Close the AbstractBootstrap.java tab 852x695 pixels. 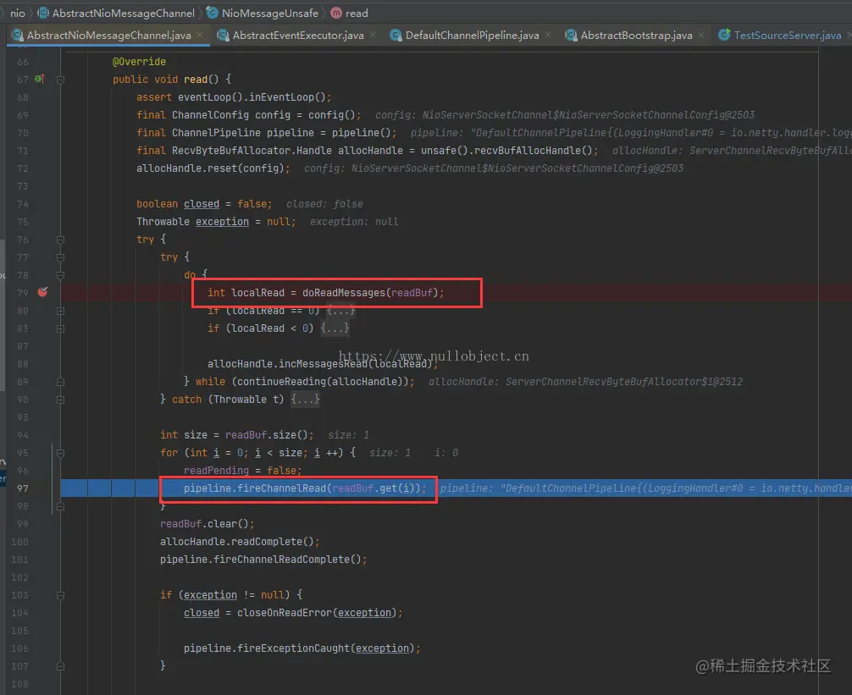tap(701, 35)
